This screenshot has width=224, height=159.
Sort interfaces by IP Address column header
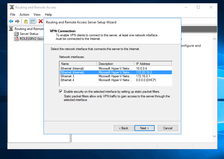pyautogui.click(x=153, y=64)
